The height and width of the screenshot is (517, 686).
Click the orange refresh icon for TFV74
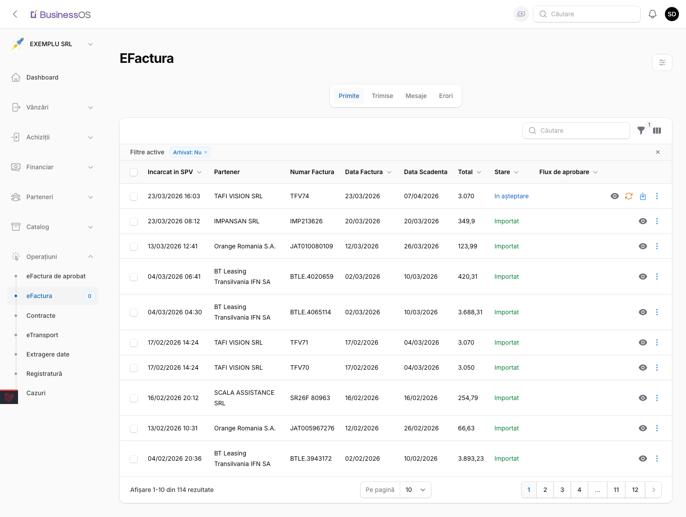tap(629, 196)
